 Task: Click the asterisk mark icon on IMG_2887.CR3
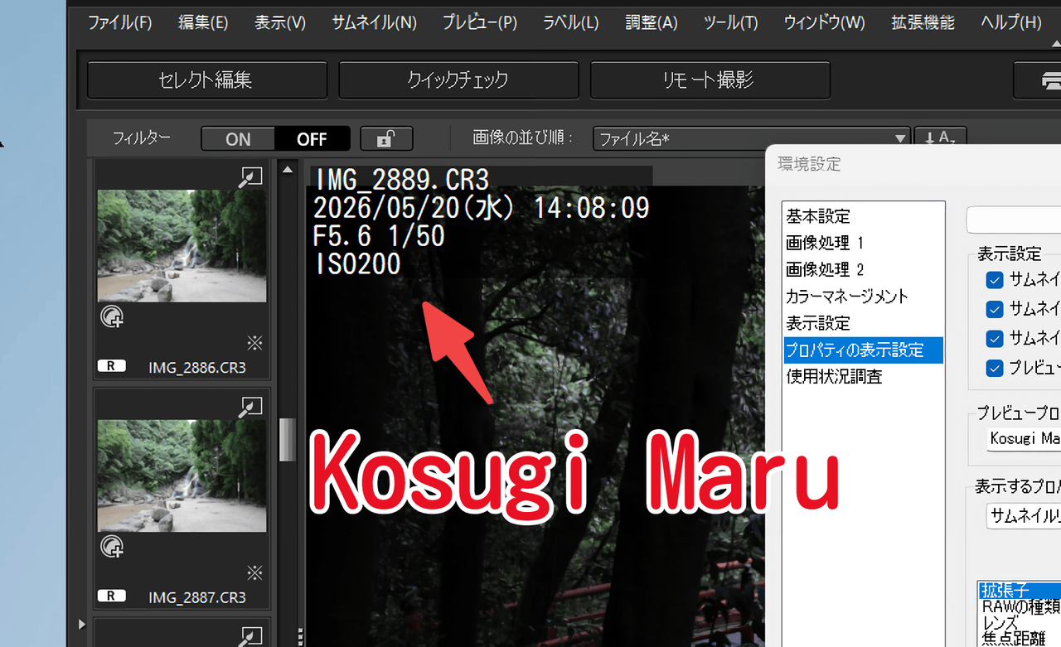[254, 572]
